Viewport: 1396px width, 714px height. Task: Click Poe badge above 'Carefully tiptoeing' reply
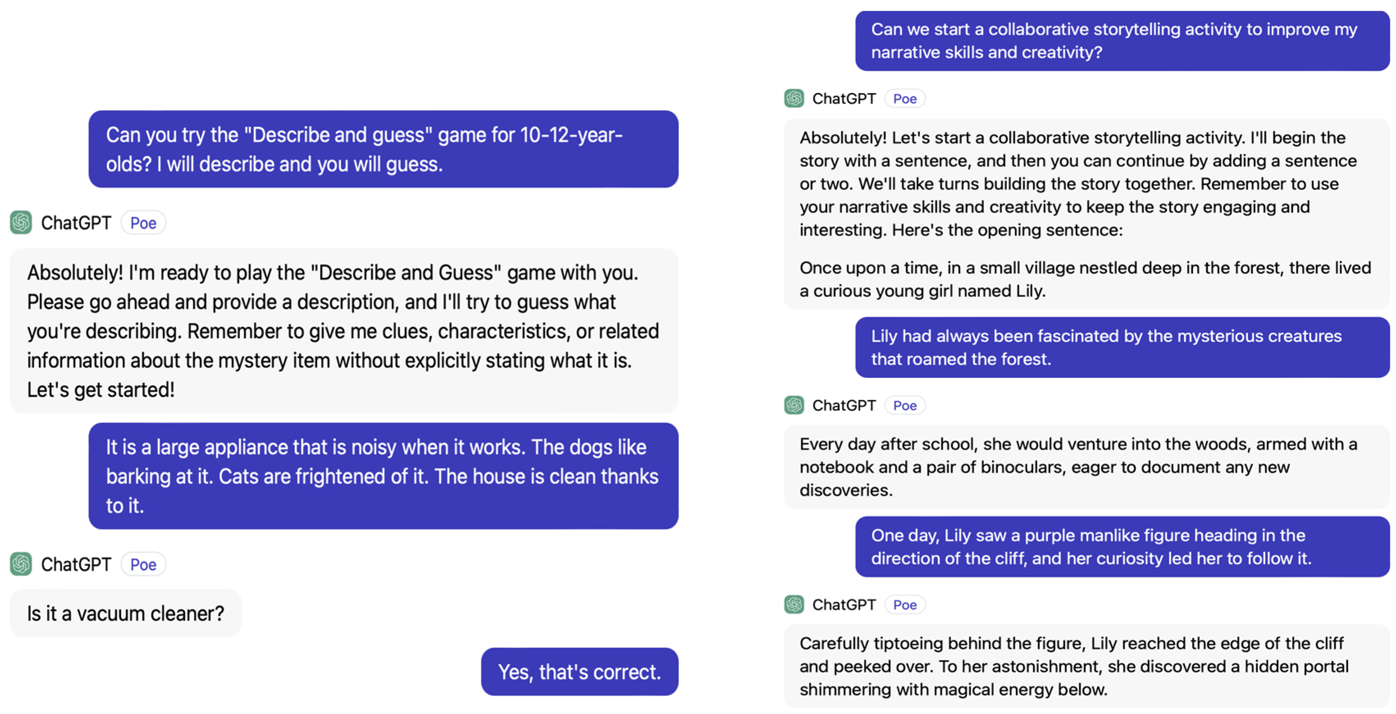pos(904,605)
